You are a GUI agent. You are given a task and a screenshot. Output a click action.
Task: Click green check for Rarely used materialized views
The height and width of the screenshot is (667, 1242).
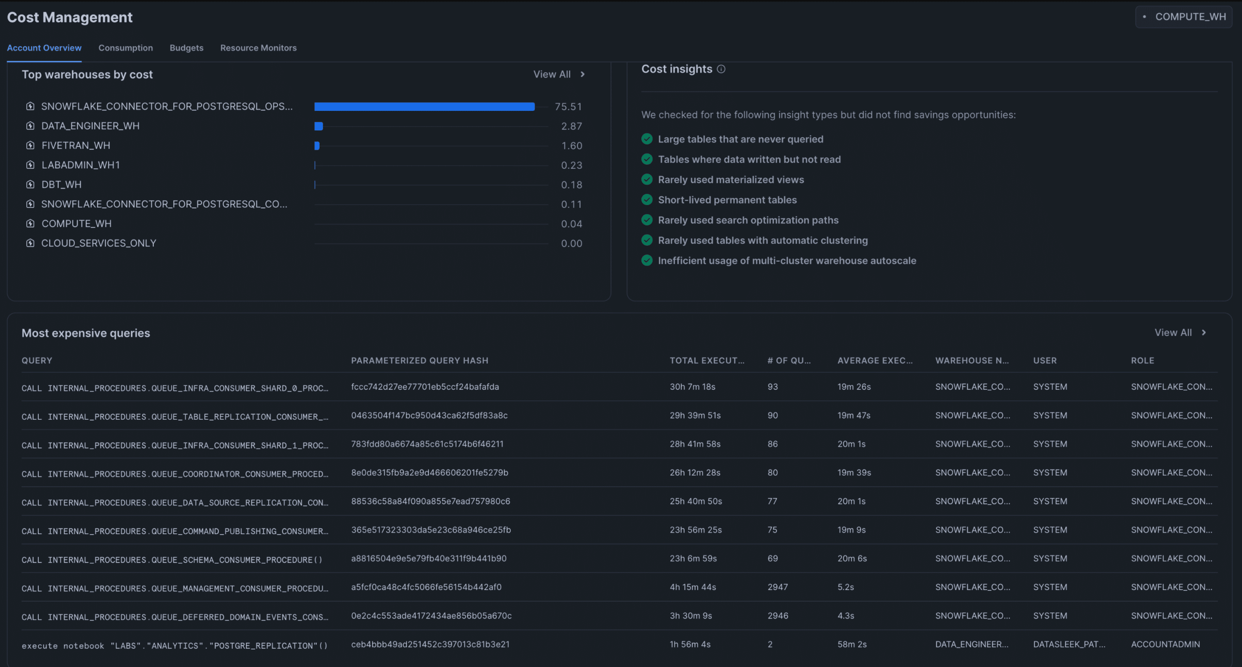pos(647,180)
